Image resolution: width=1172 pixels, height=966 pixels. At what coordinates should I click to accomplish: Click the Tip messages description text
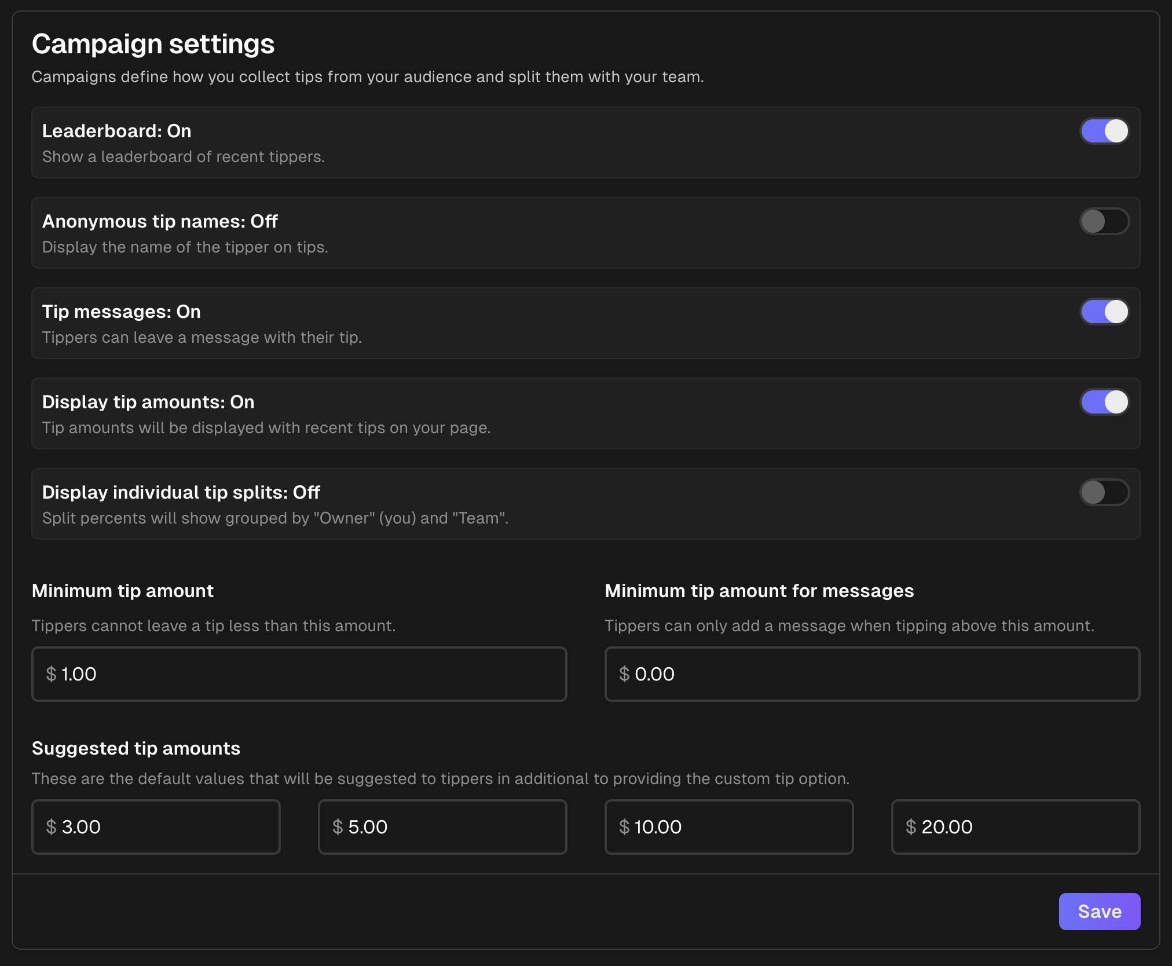click(202, 337)
